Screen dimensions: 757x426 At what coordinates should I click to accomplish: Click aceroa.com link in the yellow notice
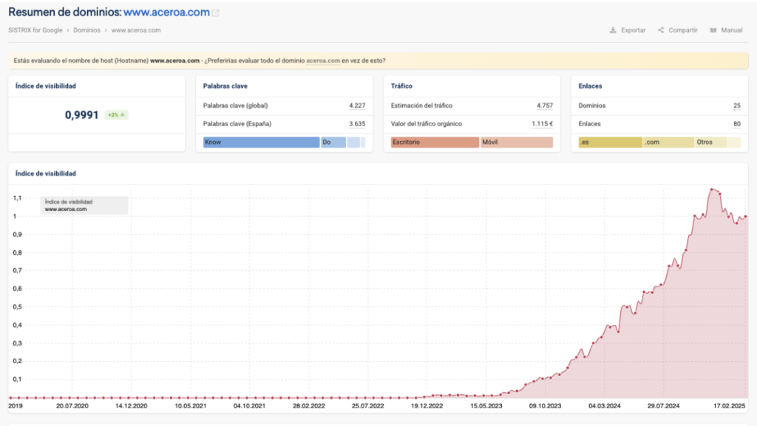[x=322, y=61]
